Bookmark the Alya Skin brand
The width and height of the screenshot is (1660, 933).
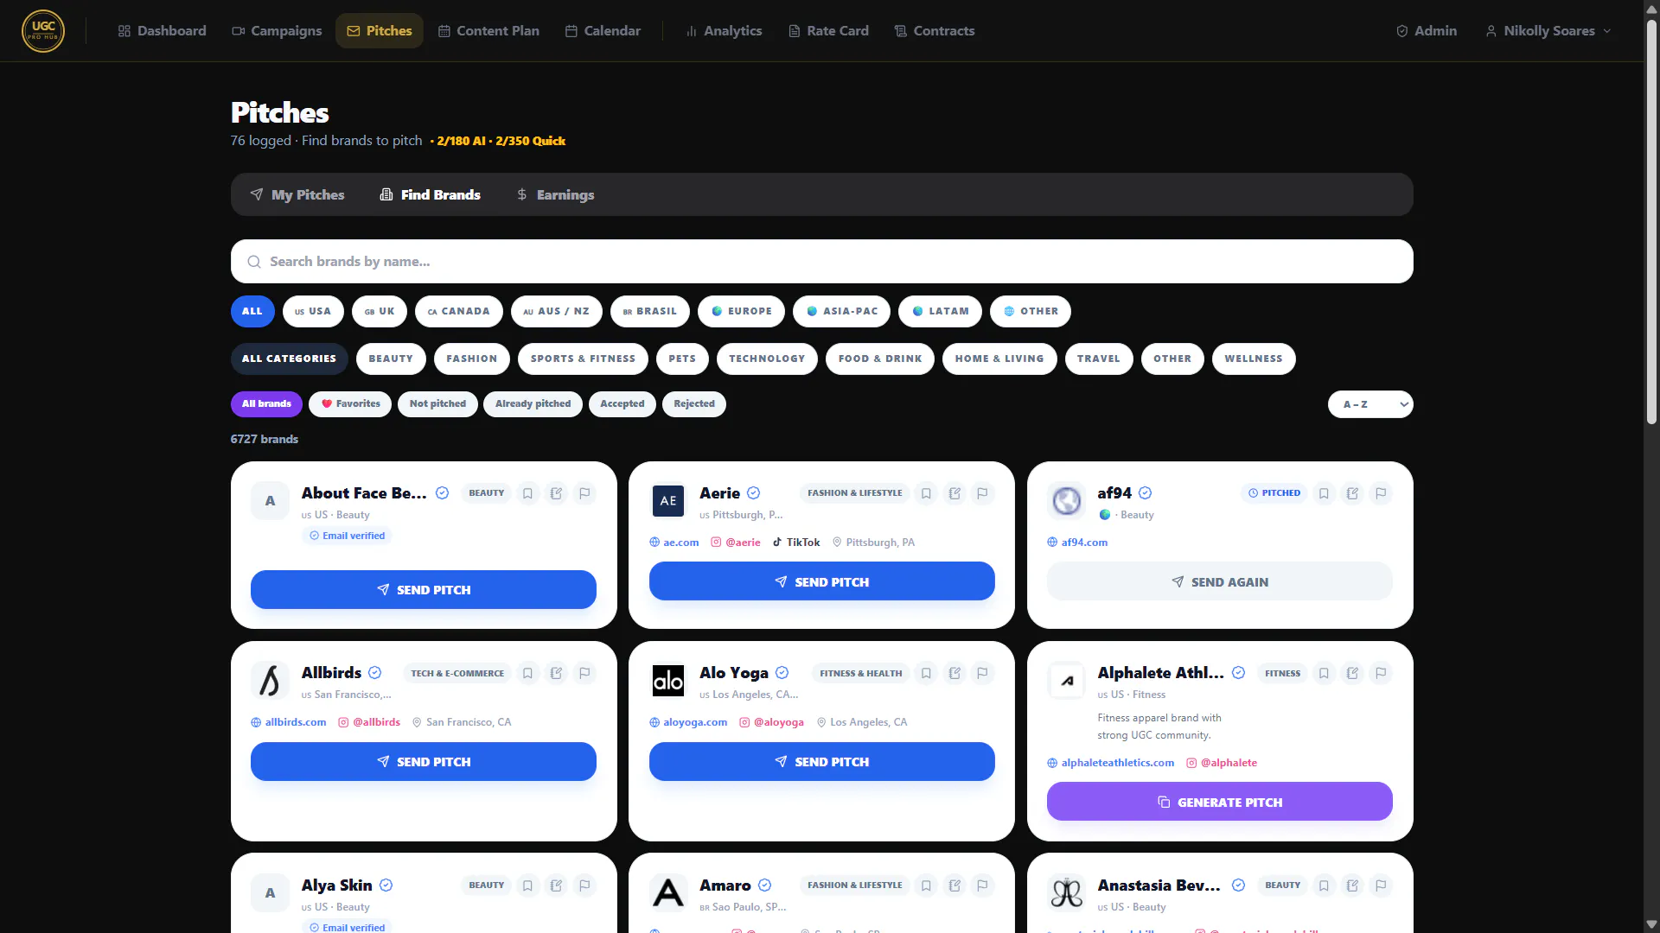[527, 885]
